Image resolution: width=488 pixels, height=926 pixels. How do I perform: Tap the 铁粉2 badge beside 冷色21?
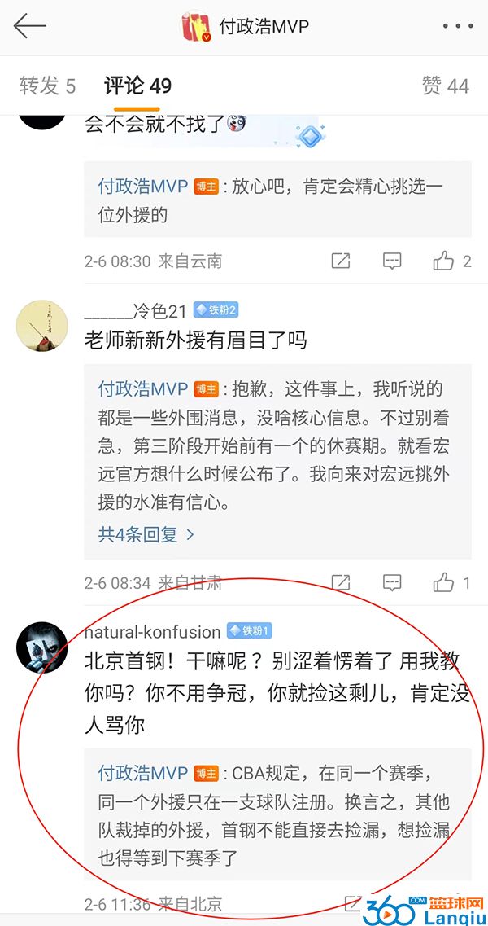216,310
